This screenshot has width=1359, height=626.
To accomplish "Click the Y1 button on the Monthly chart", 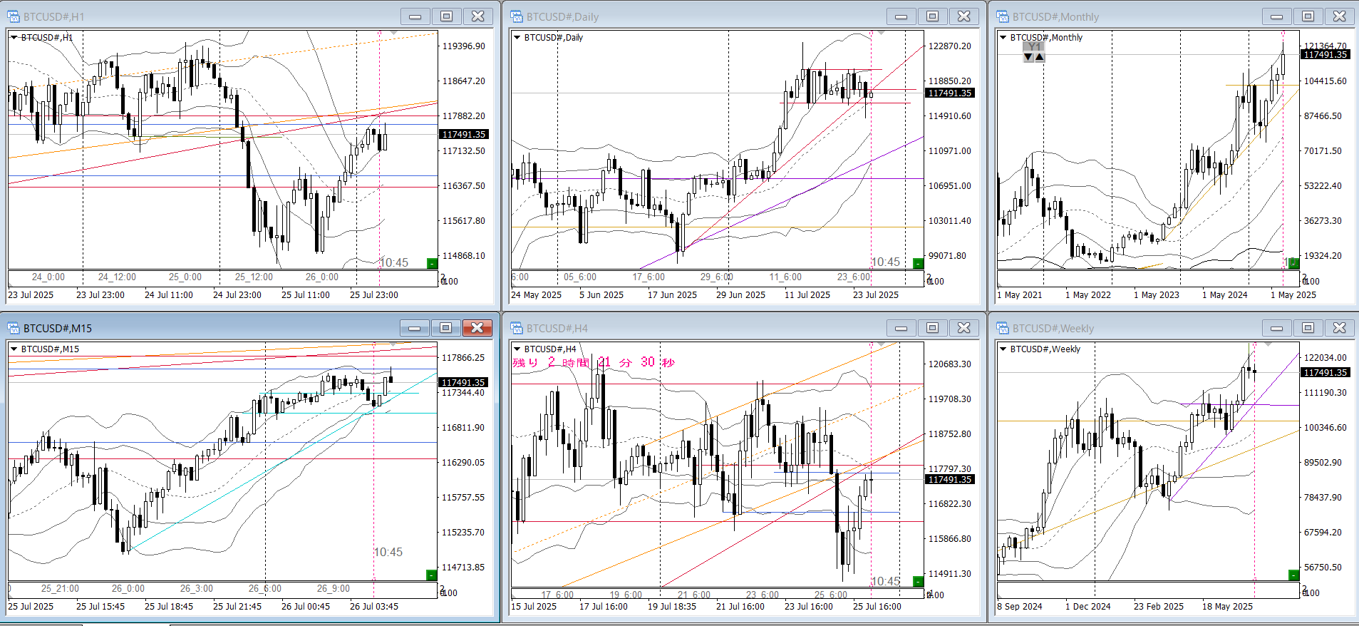I will coord(1034,46).
